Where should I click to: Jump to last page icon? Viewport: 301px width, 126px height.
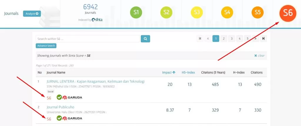tap(263, 39)
